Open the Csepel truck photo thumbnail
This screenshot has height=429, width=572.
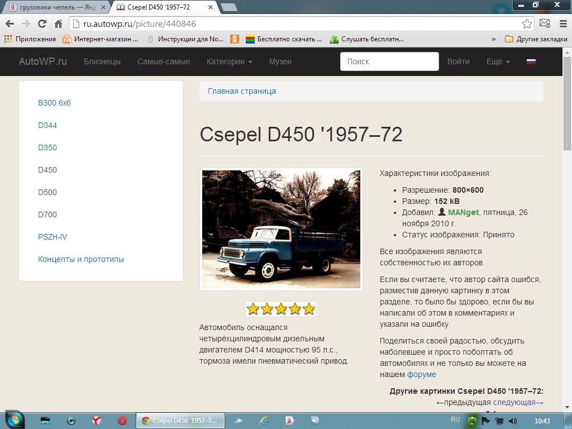click(281, 230)
